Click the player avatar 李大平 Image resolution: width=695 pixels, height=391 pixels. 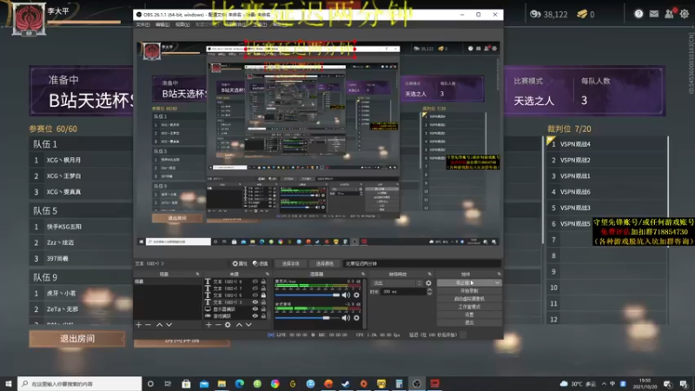coord(29,18)
